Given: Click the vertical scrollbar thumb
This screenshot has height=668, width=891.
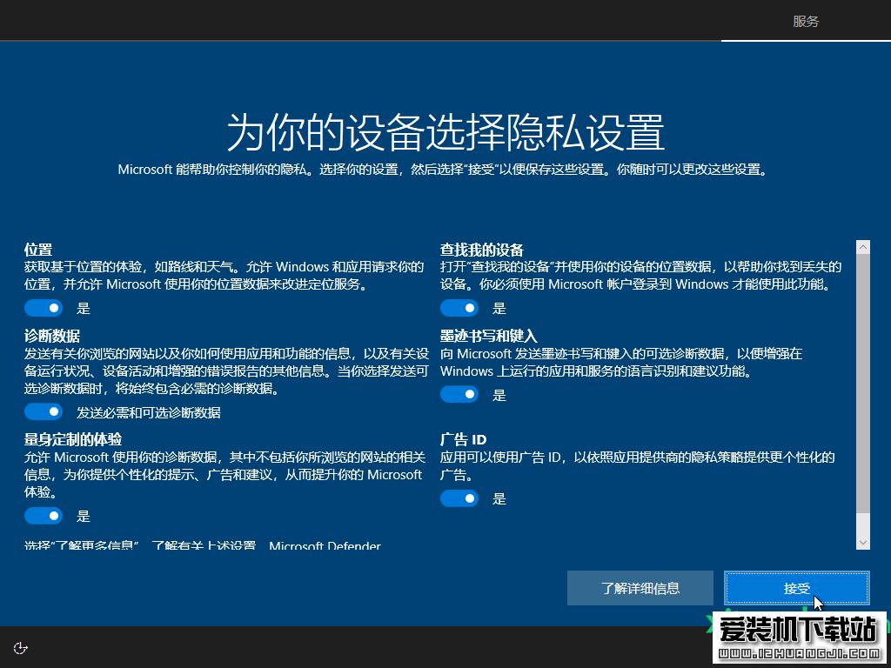Looking at the screenshot, I should coord(862,384).
